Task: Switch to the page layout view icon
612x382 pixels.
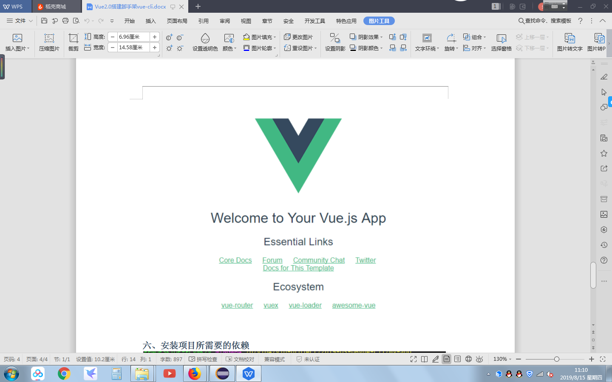Action: pos(447,359)
